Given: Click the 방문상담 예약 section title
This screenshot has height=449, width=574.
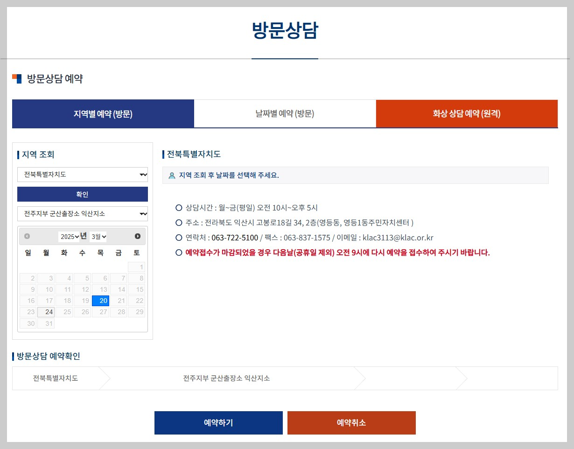Looking at the screenshot, I should pyautogui.click(x=55, y=79).
